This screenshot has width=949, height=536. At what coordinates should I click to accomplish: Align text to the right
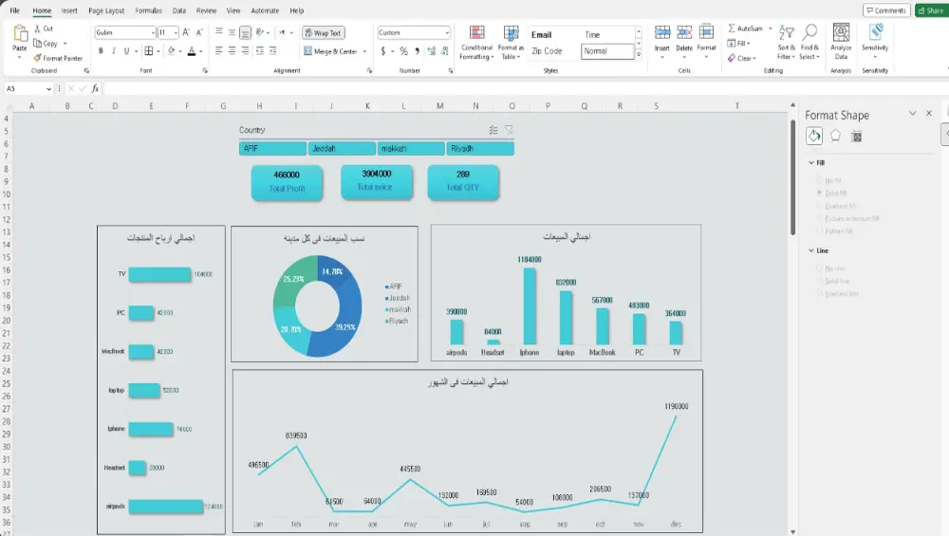click(245, 51)
